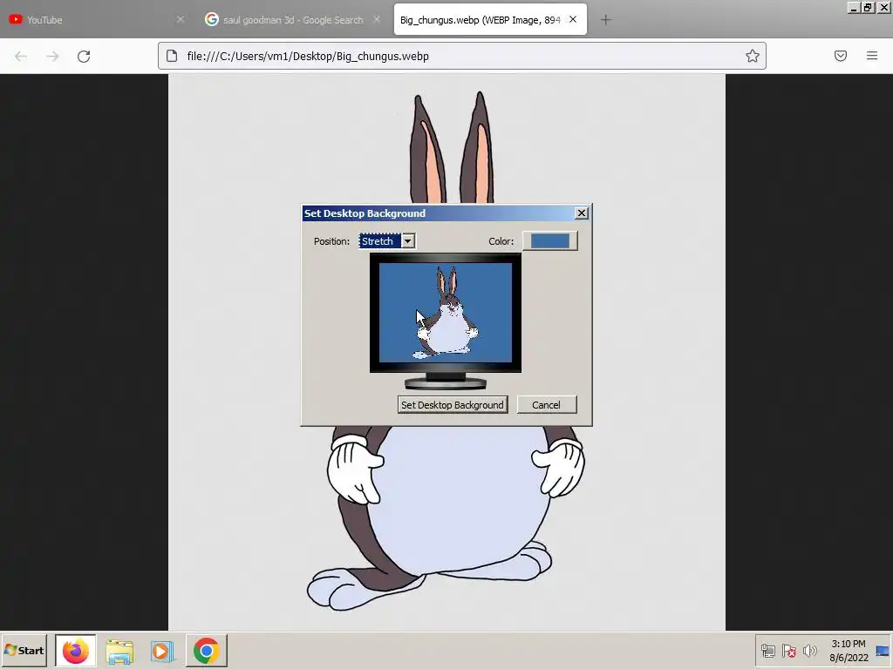The height and width of the screenshot is (669, 893).
Task: Close the saul goodman 3d search tab
Action: point(377,19)
